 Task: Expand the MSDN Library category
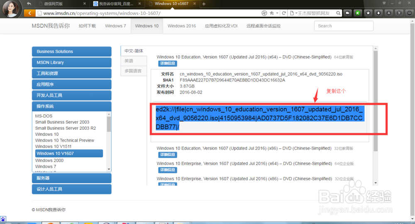(71, 63)
